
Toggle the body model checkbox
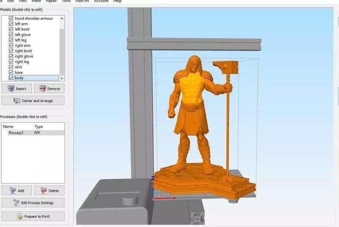(11, 78)
